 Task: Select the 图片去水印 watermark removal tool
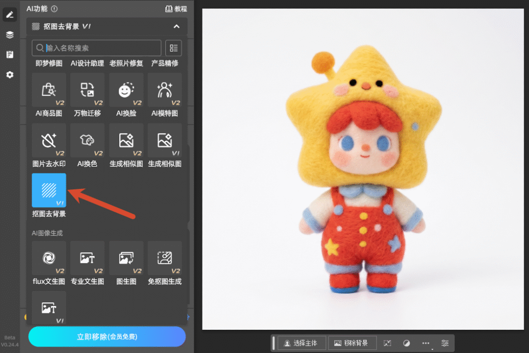[x=49, y=140]
